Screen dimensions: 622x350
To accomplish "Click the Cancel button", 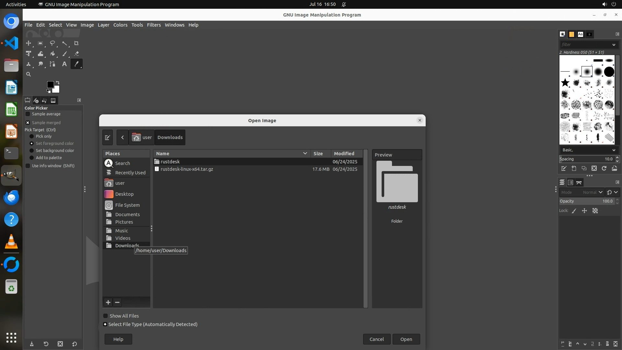I will pos(376,339).
